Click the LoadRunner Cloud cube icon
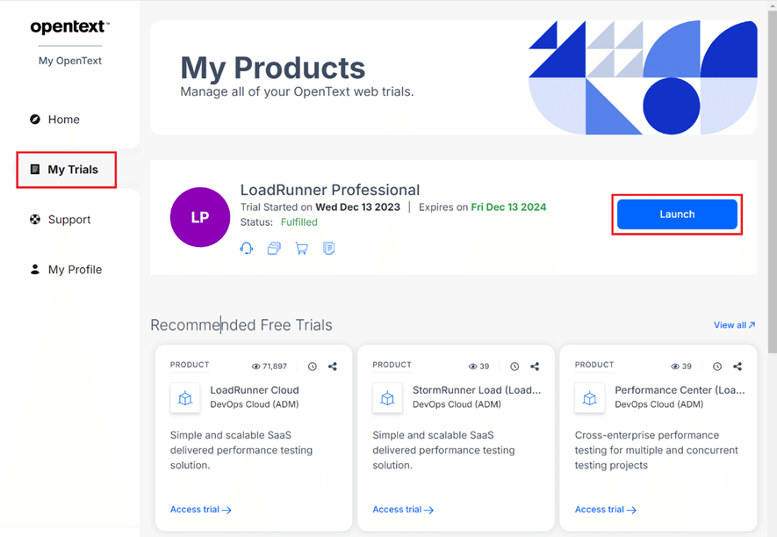Image resolution: width=777 pixels, height=537 pixels. 185,397
